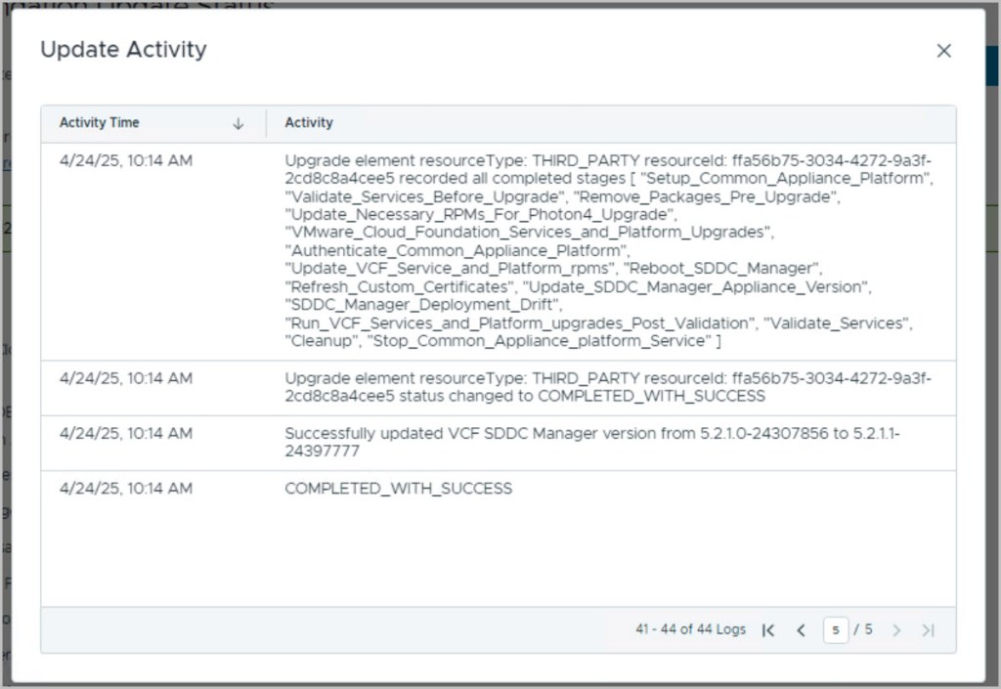The image size is (1001, 689).
Task: Toggle sort arrow in Activity Time column
Action: pyautogui.click(x=238, y=124)
